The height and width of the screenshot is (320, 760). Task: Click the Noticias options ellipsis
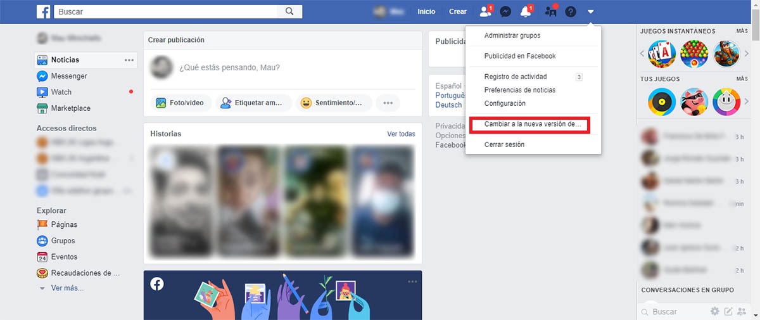tap(129, 60)
